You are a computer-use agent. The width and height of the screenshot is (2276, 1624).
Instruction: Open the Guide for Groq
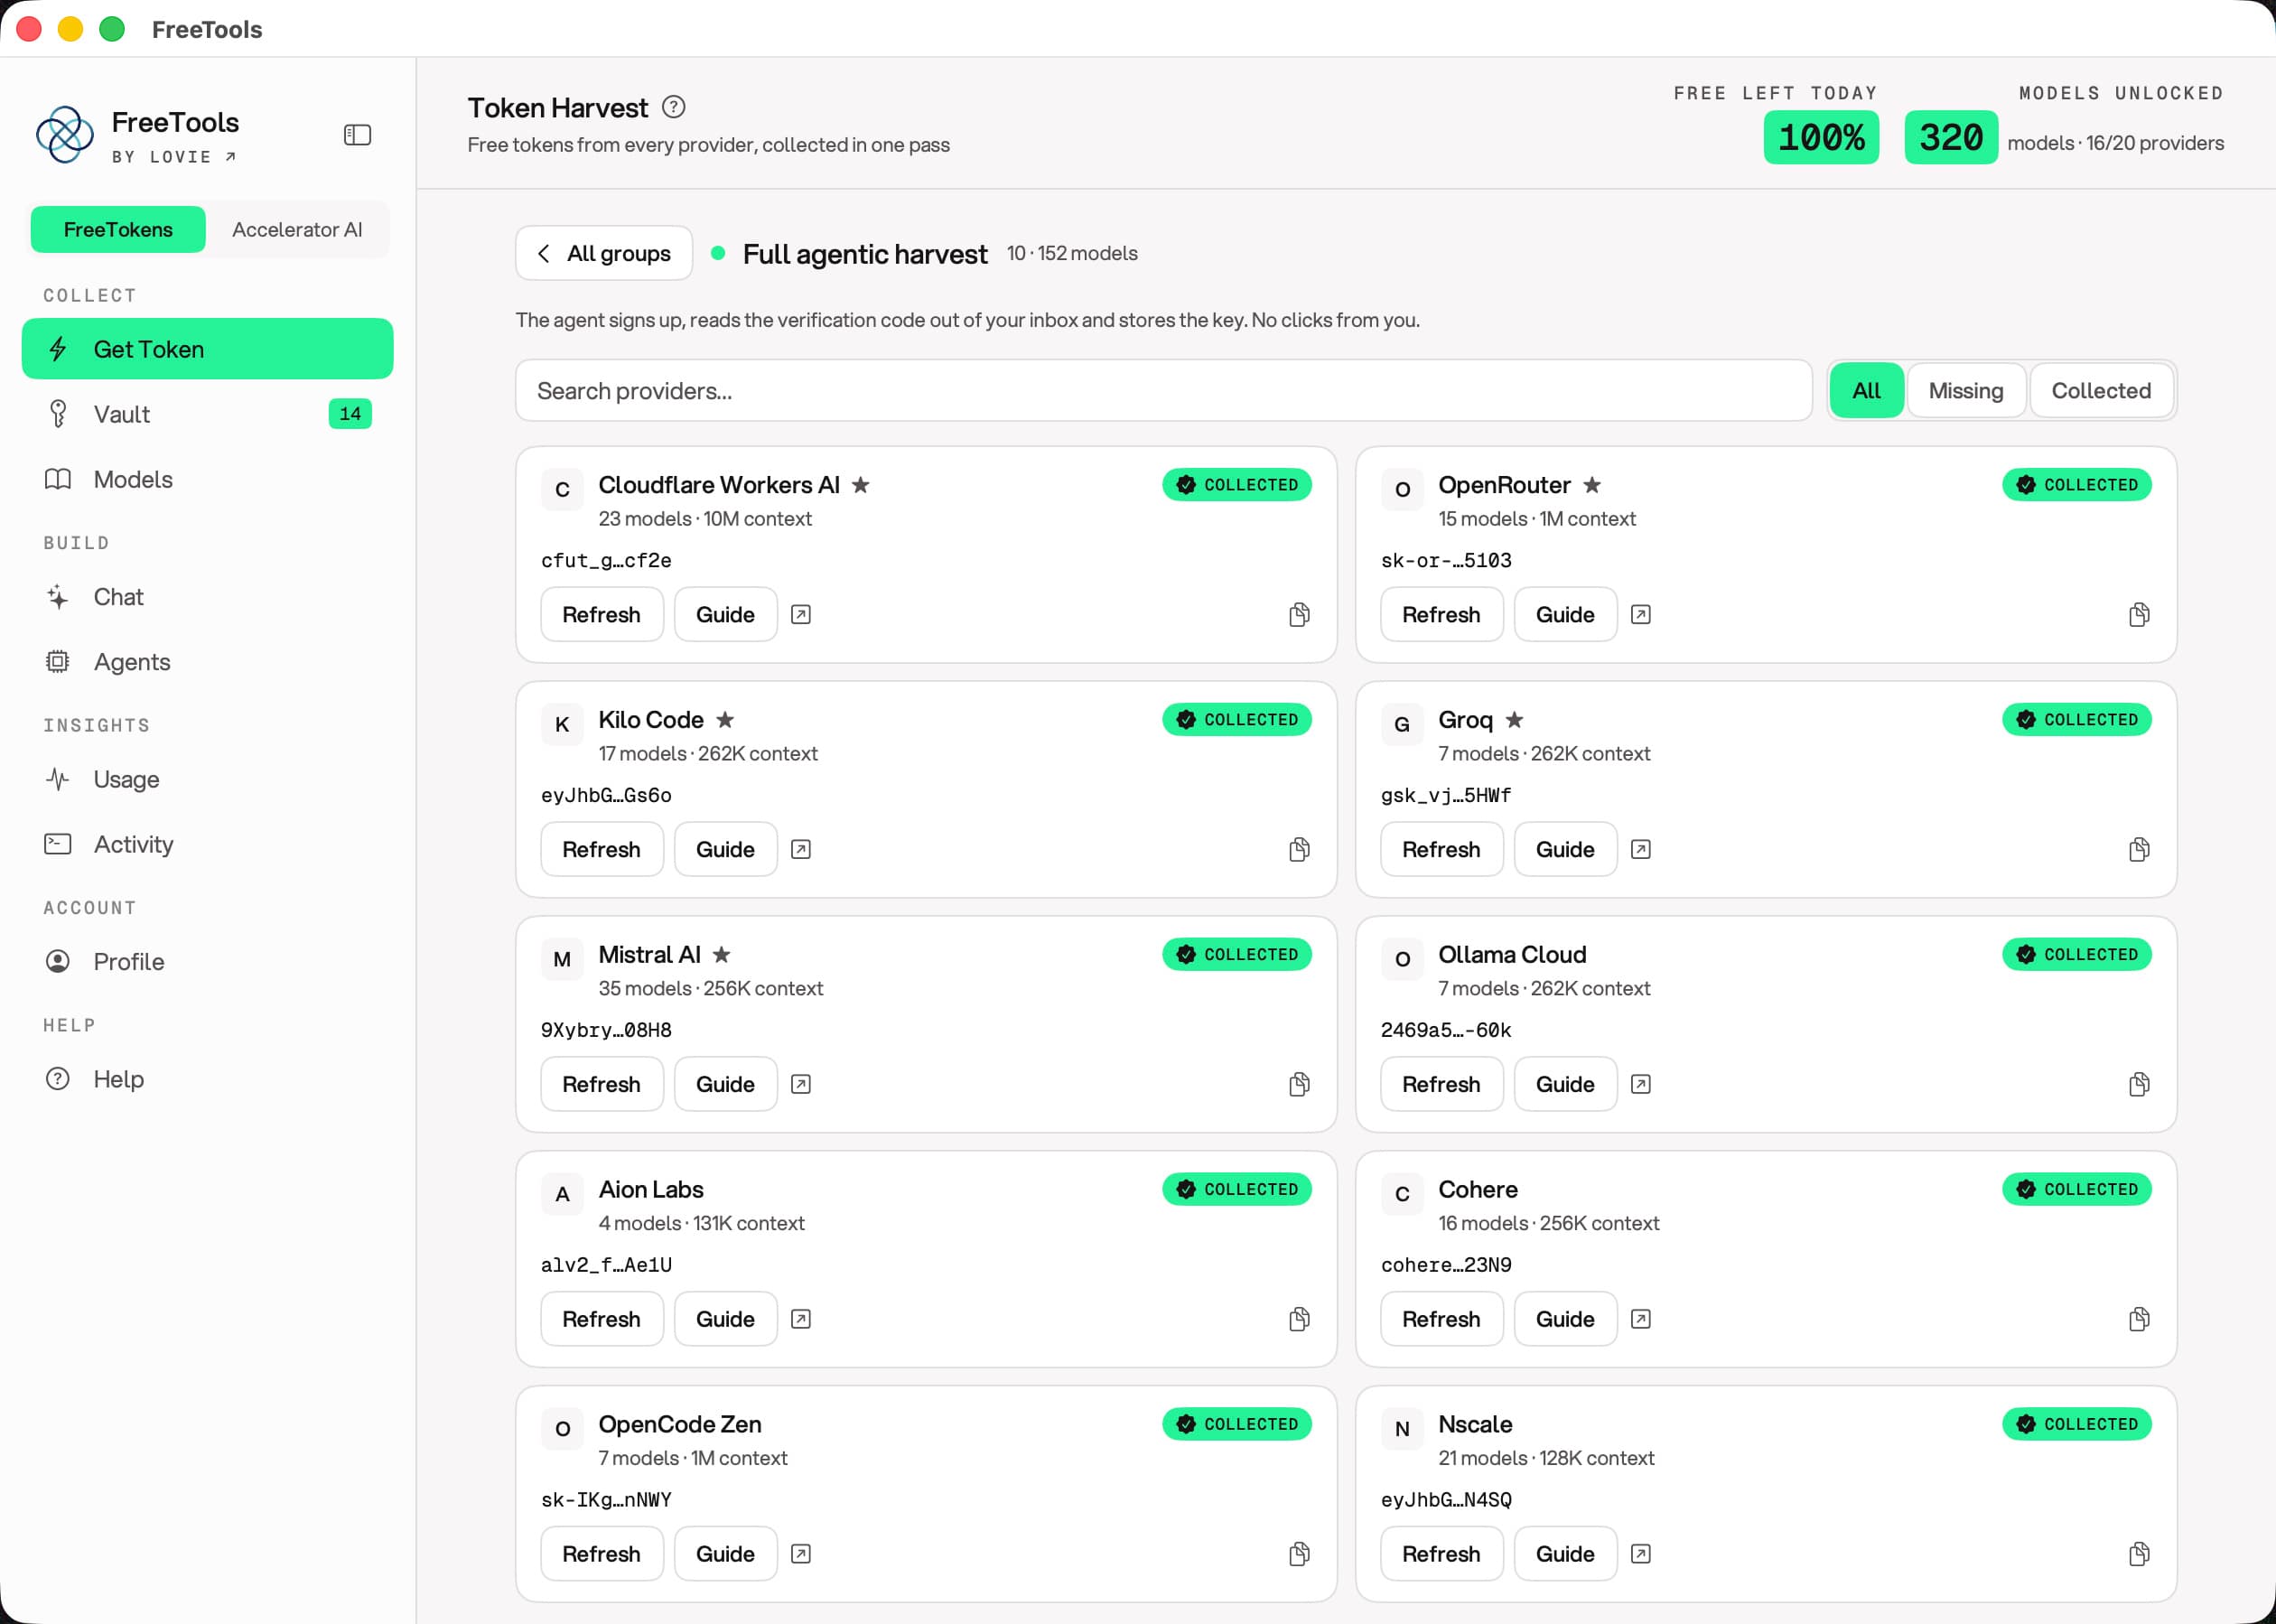(1565, 849)
